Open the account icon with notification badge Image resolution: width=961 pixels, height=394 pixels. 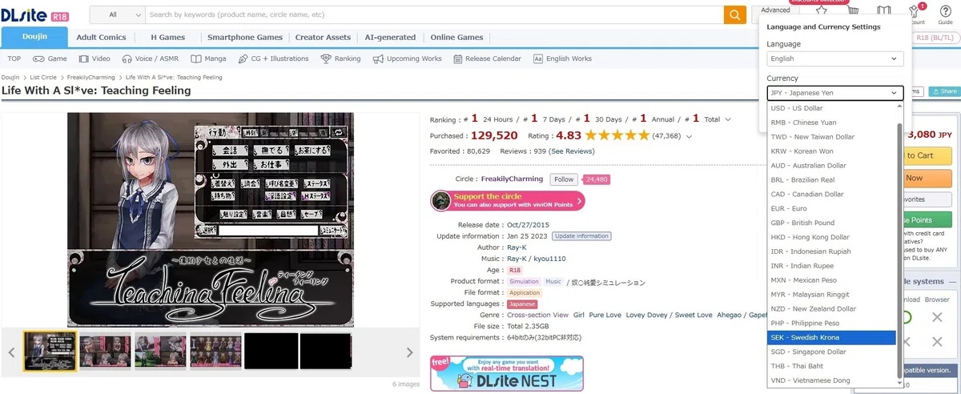click(x=915, y=14)
